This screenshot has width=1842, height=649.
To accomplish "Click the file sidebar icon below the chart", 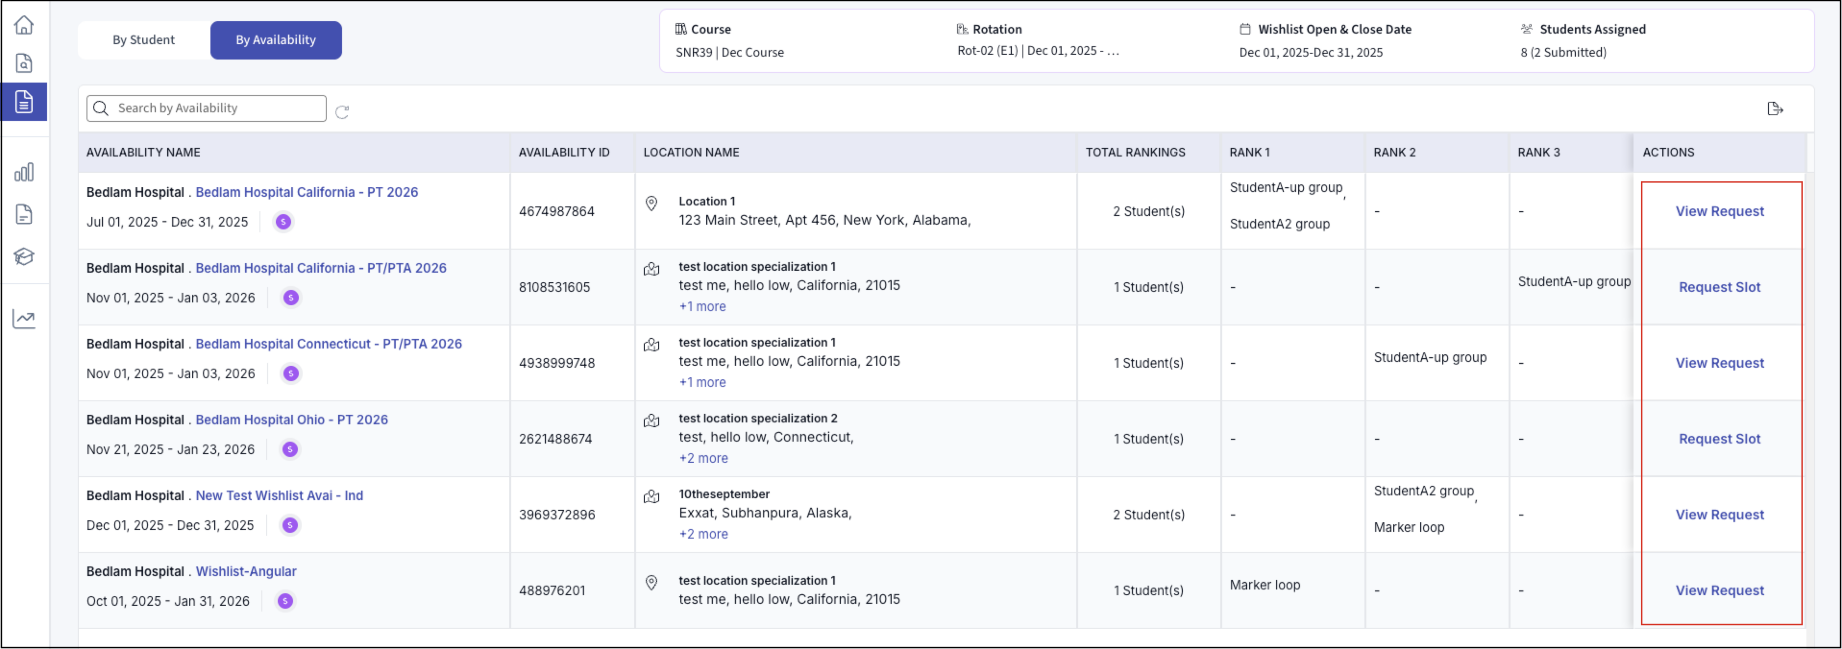I will tap(24, 214).
